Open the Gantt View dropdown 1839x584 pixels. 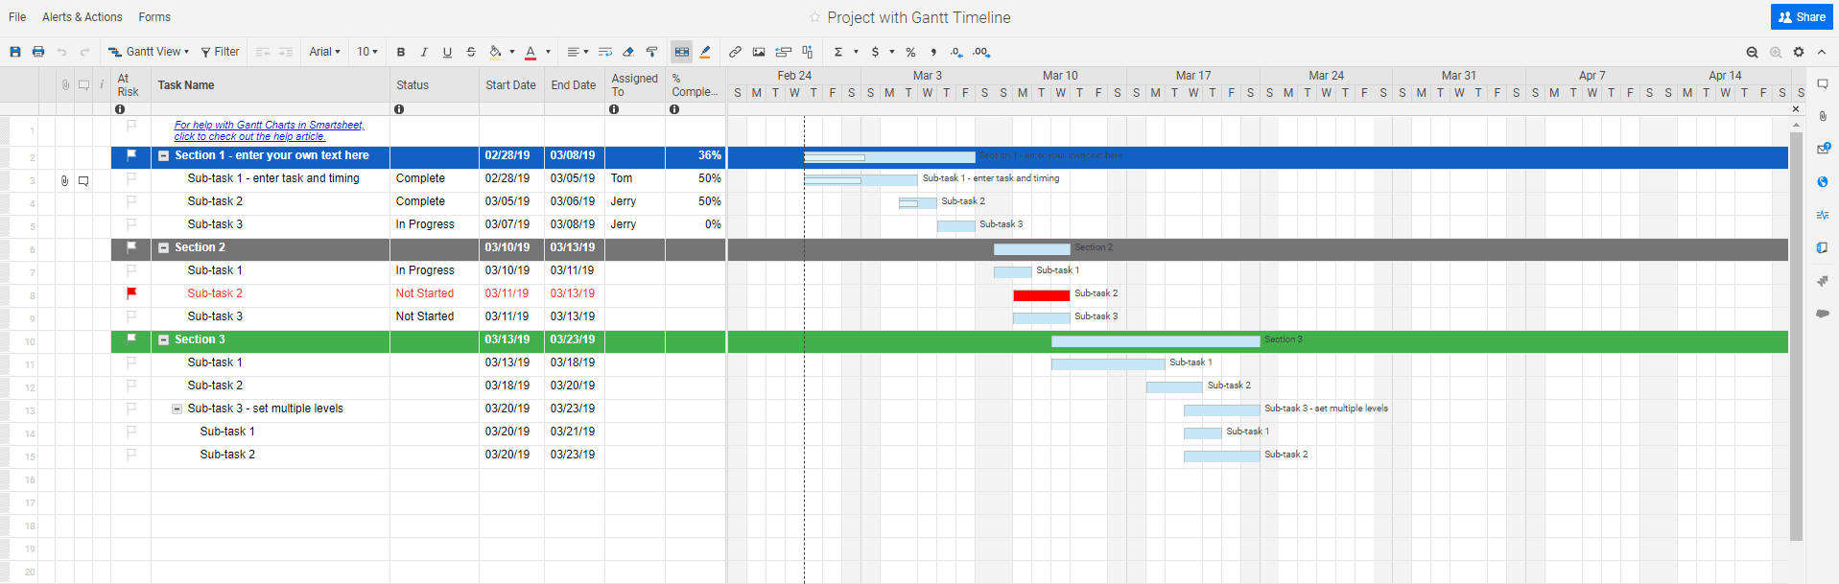pyautogui.click(x=150, y=52)
